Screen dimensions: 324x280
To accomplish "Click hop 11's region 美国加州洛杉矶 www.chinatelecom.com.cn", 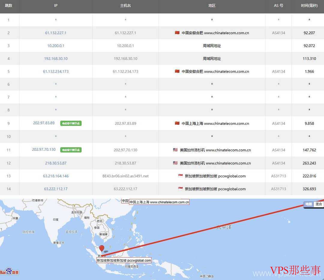I will [215, 150].
